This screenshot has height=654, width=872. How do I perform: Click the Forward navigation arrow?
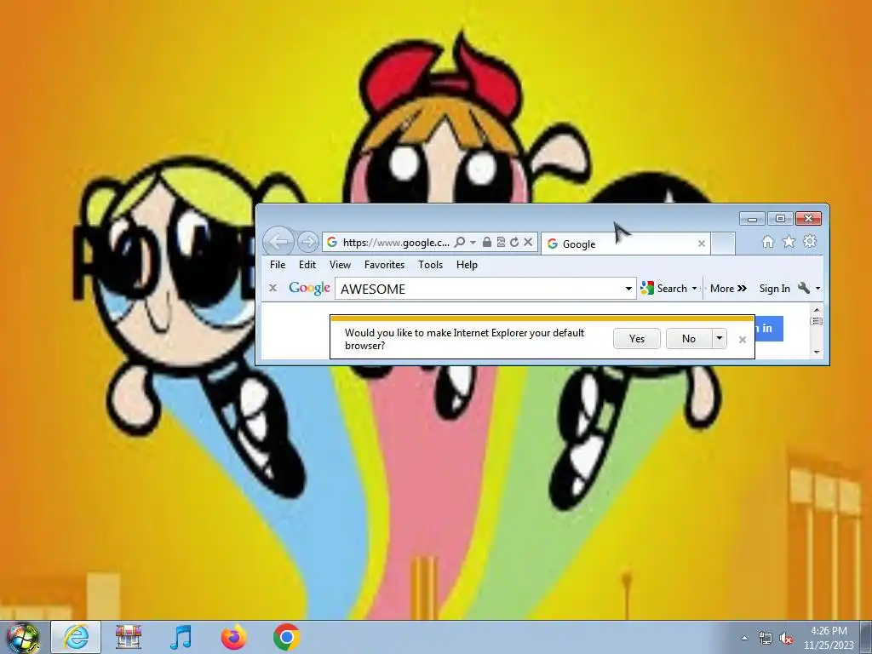307,241
